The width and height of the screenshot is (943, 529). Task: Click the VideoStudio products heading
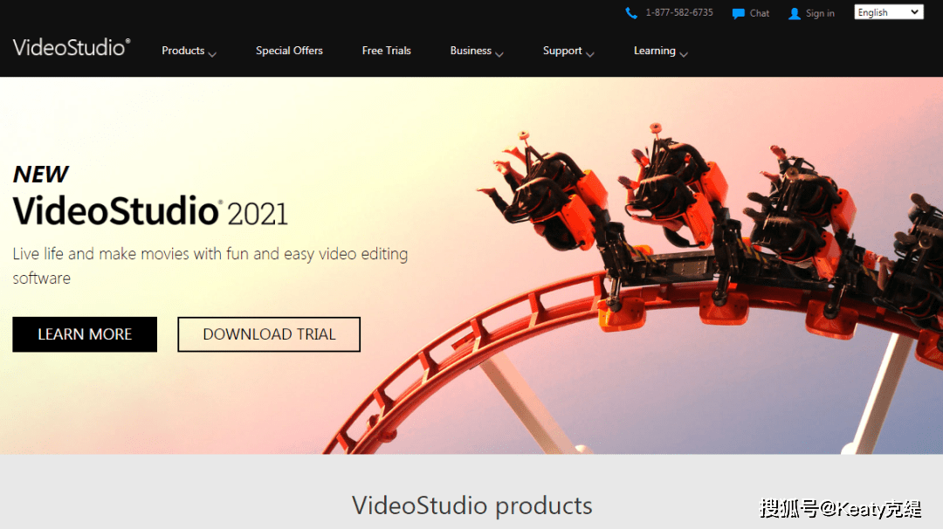(472, 505)
